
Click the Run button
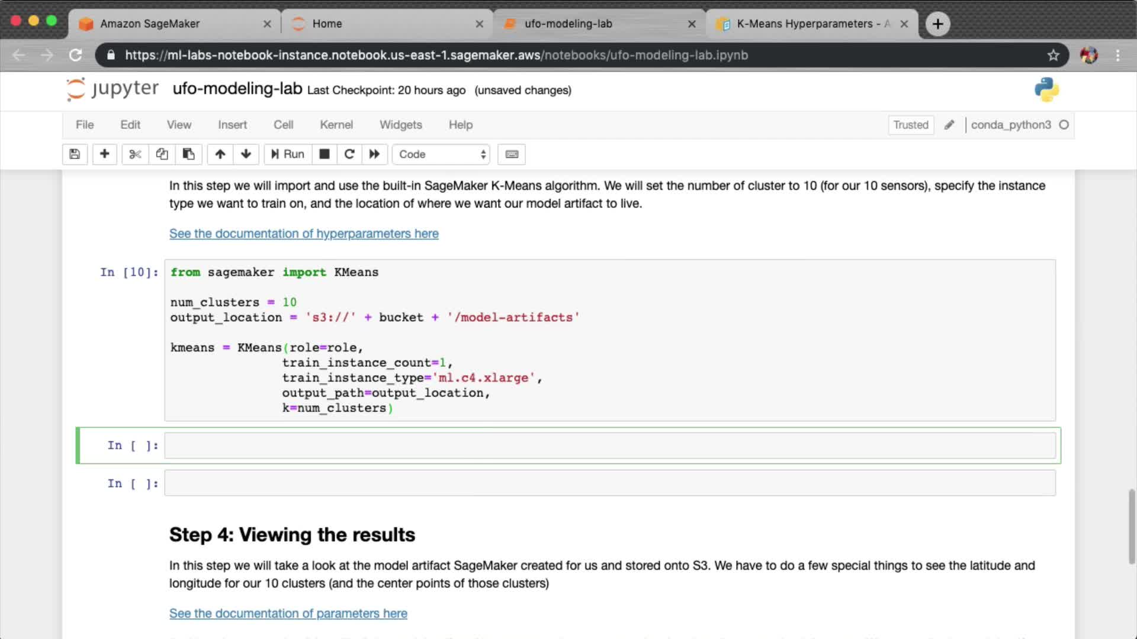(x=288, y=154)
